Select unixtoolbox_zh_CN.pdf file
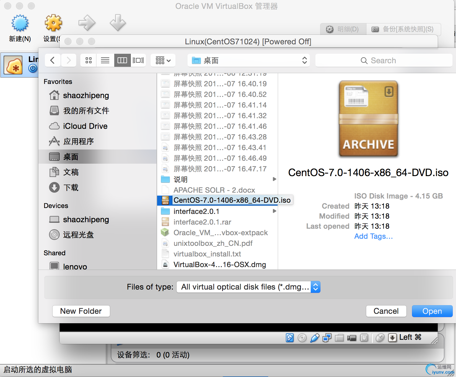Viewport: 456px width, 377px height. click(x=218, y=243)
